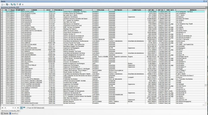Go to the first record
Screen dimensions: 208x115
(x=2, y=108)
